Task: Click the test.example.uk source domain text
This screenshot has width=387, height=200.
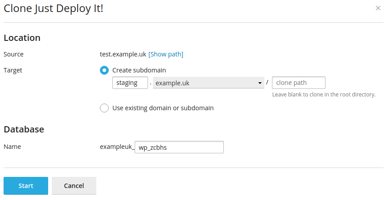Action: click(123, 54)
